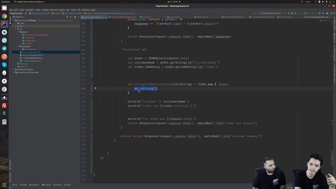Expand the External Libraries node
The image size is (336, 189).
point(14,69)
